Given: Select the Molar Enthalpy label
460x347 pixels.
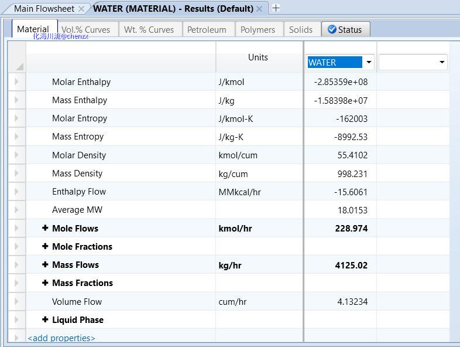Looking at the screenshot, I should pos(81,81).
